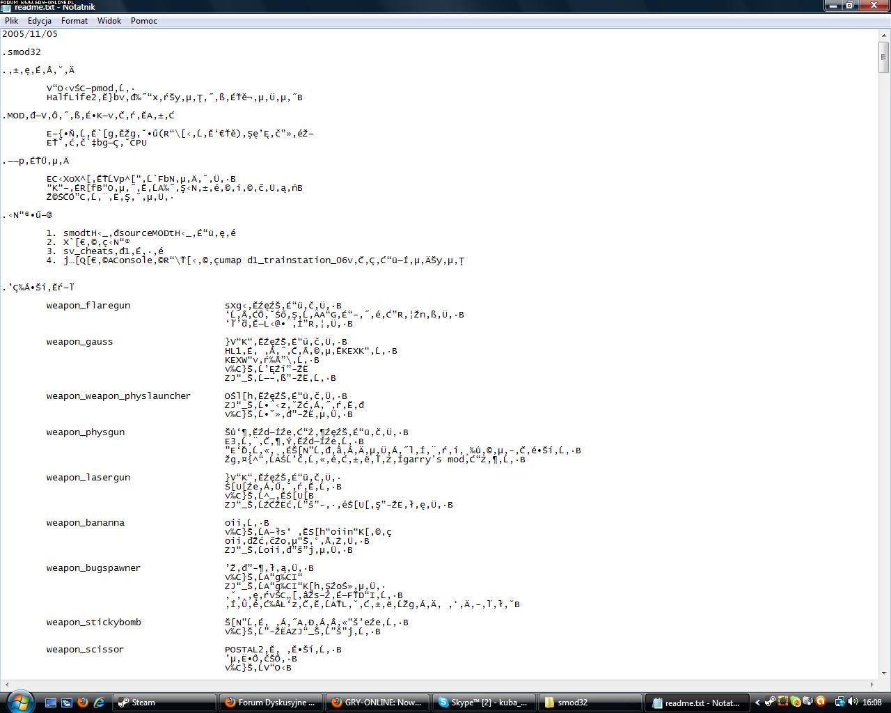Click the text weapon_bananna

(x=86, y=523)
